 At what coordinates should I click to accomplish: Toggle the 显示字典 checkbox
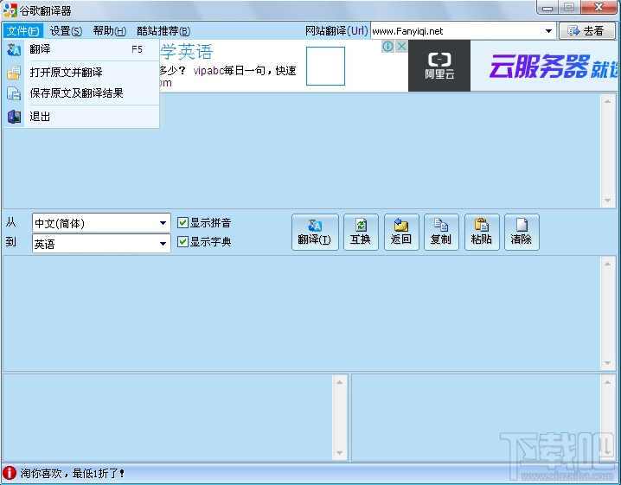tap(182, 241)
